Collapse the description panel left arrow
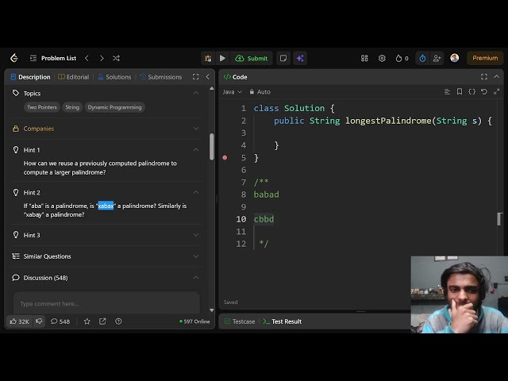Screen dimensions: 508x381 208,77
